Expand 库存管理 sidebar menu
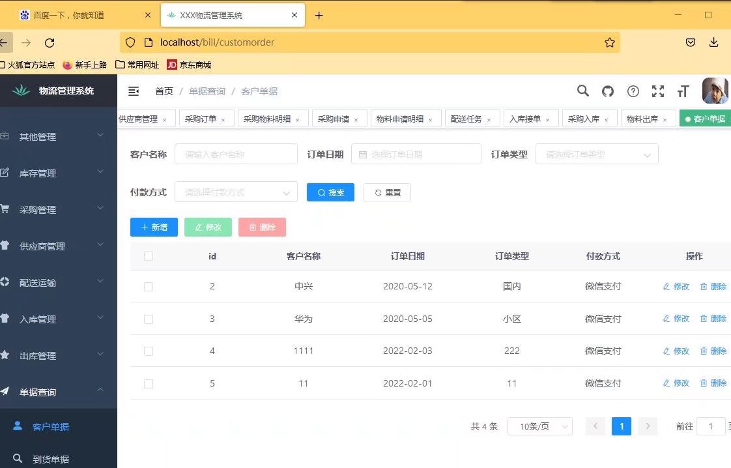The height and width of the screenshot is (468, 731). pos(58,173)
